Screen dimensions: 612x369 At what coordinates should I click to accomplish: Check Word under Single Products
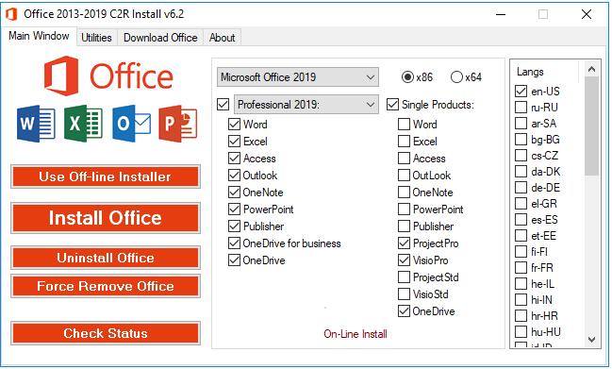(x=404, y=125)
